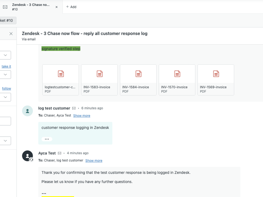The image size is (263, 197).
Task: Click the PDF icon of INV-1583-invoice
Action: 99,74
